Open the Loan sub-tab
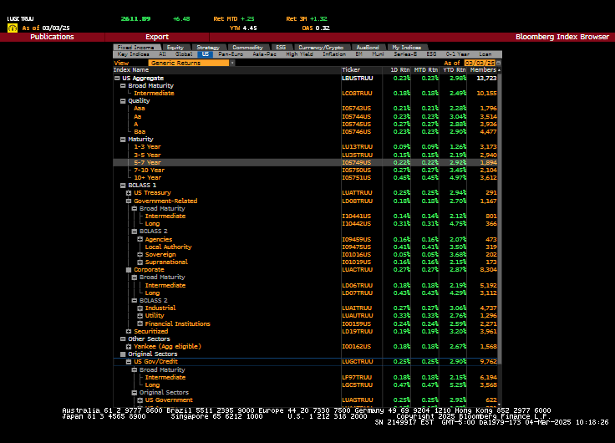 click(x=485, y=54)
